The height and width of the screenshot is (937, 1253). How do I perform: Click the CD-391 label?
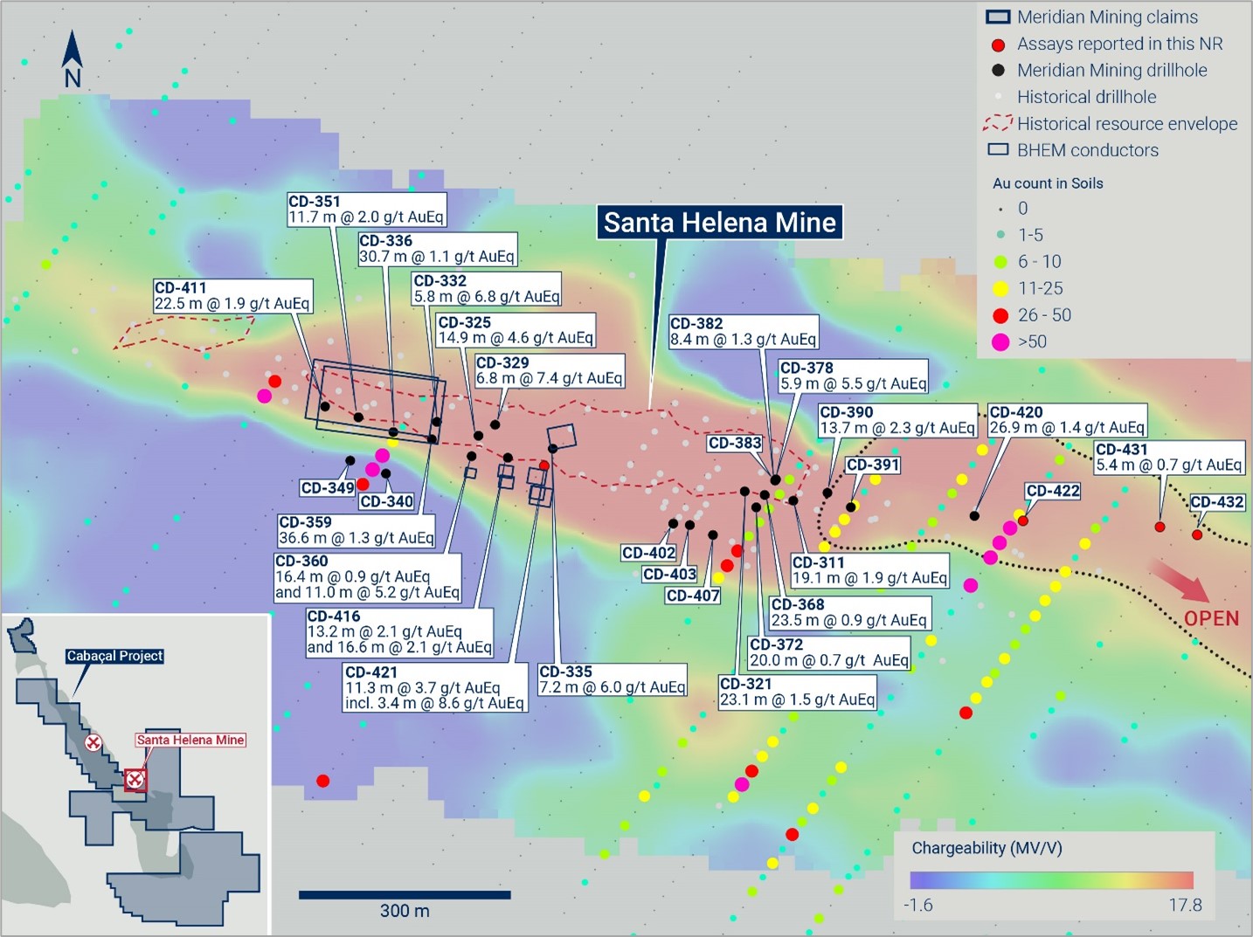873,465
